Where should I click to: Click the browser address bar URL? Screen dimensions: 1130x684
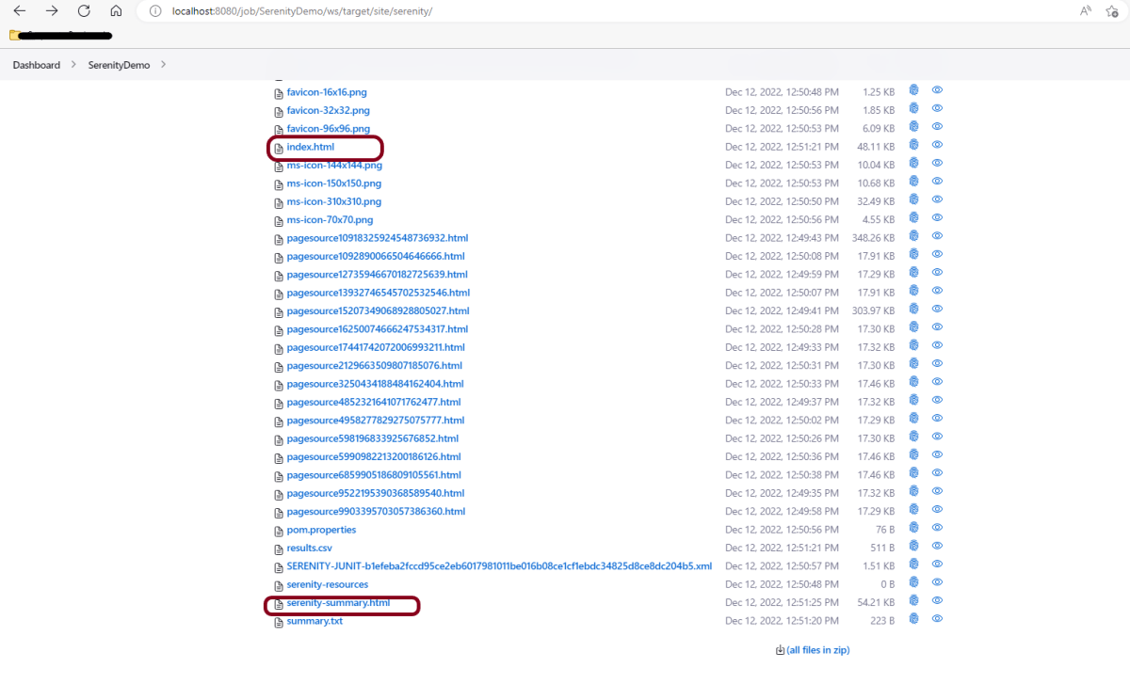click(302, 11)
